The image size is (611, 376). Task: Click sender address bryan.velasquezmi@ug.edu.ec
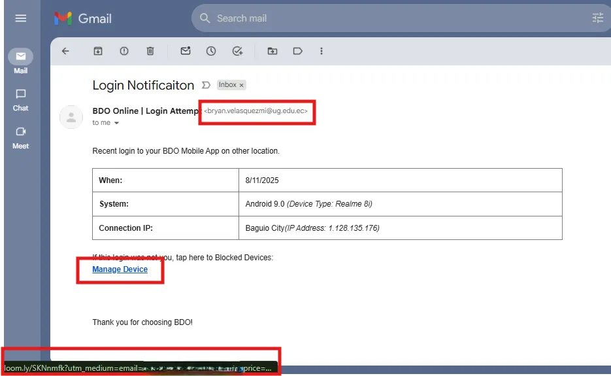pyautogui.click(x=256, y=111)
